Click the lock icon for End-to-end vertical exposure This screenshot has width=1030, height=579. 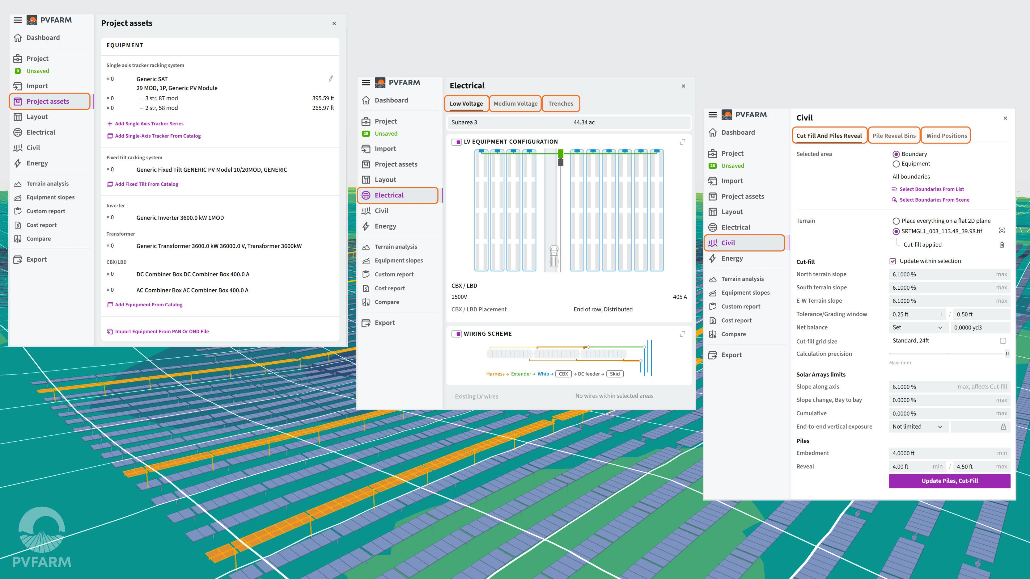(1003, 427)
